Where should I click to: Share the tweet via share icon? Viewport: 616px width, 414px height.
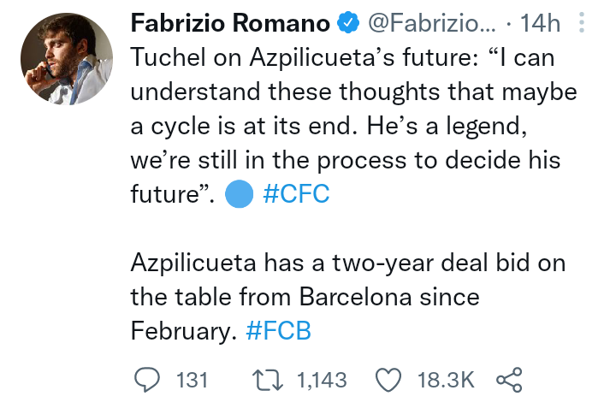509,380
